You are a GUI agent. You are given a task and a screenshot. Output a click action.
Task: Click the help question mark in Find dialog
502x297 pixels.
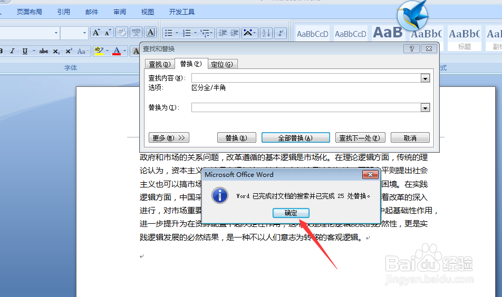point(412,48)
